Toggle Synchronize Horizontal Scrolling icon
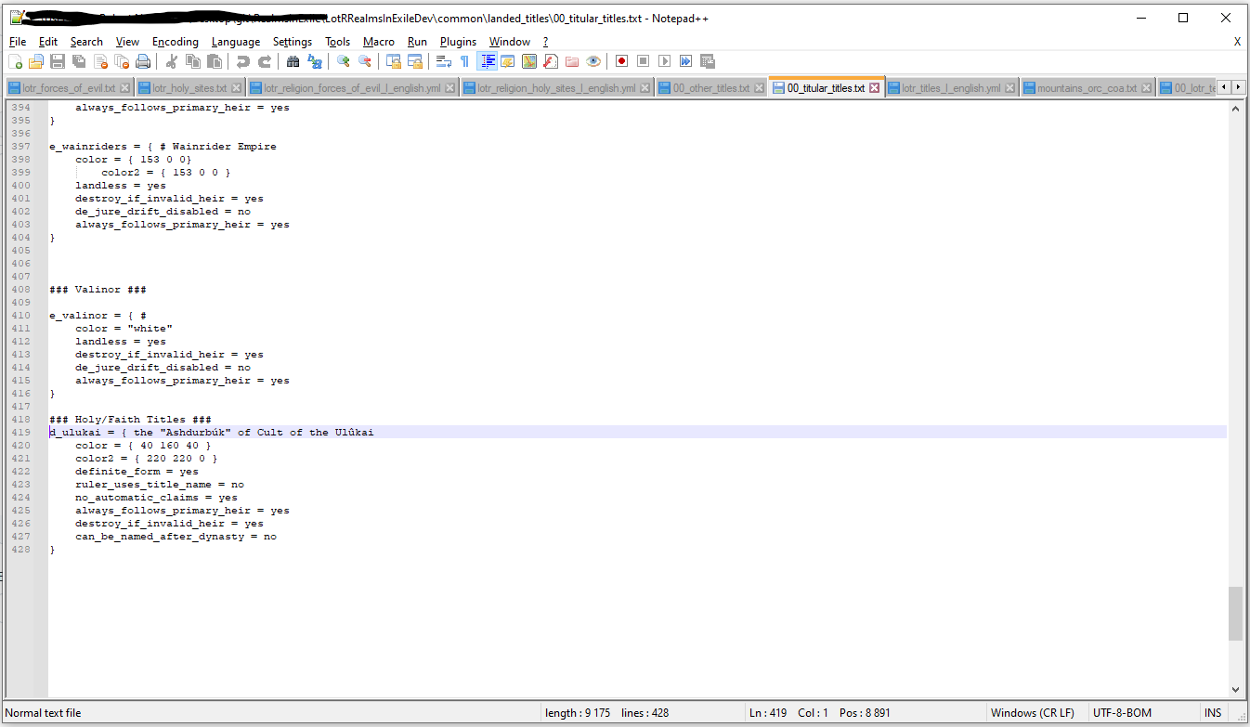 point(415,61)
